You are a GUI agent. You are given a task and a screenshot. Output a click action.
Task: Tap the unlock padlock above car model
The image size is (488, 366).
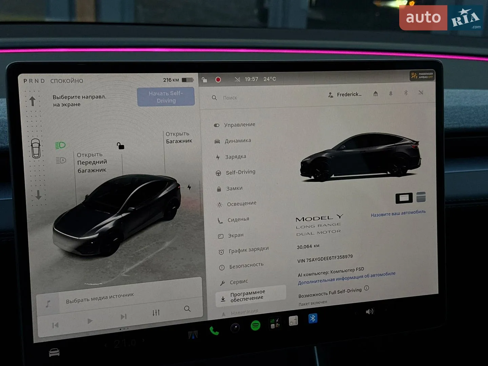click(x=120, y=146)
